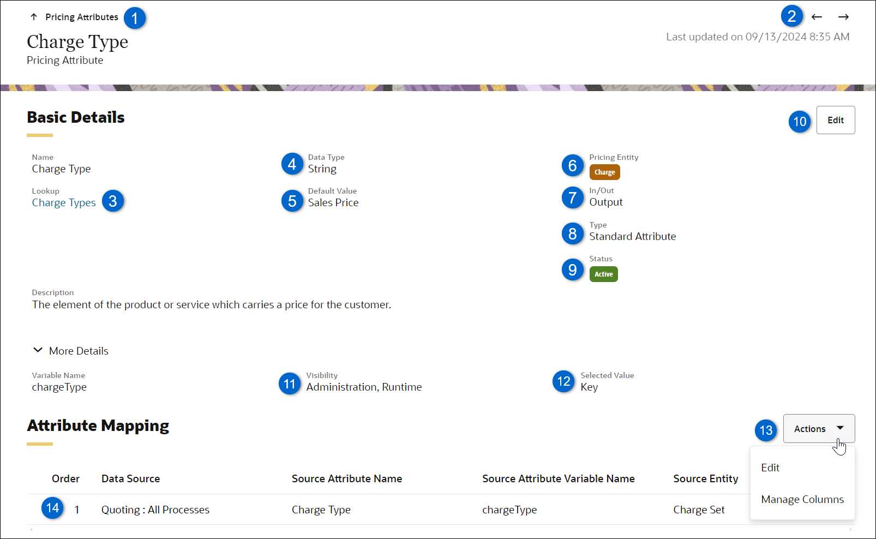The image size is (876, 539).
Task: Click the cursor-highlighted Actions caret
Action: [x=841, y=429]
